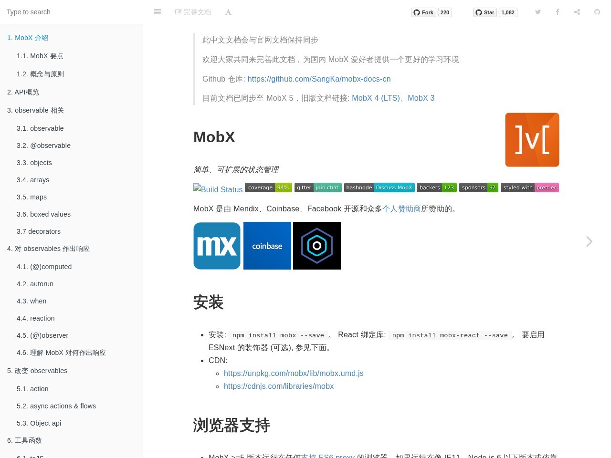
Task: Toggle the sidebar with the hamburger icon
Action: point(158,12)
